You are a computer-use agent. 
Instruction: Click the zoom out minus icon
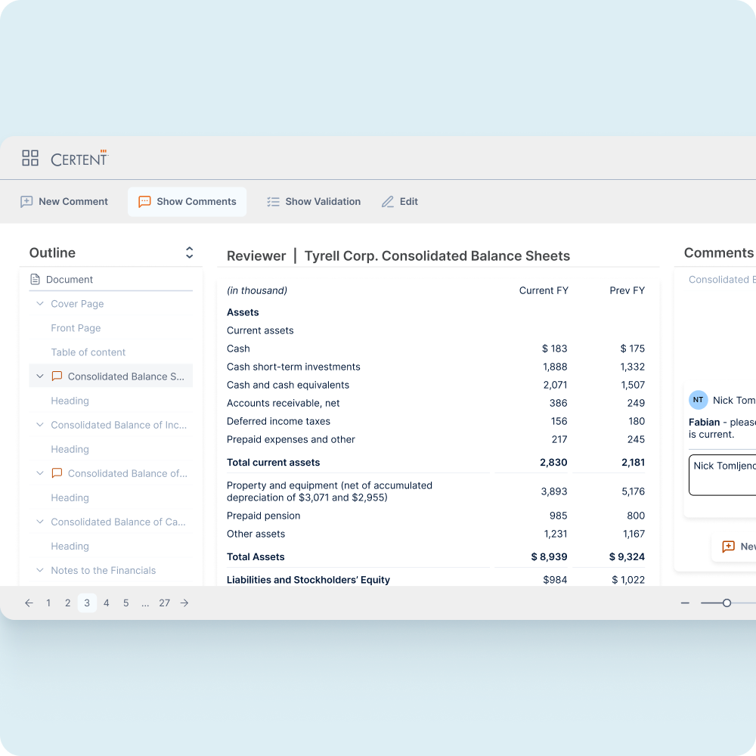pos(685,603)
